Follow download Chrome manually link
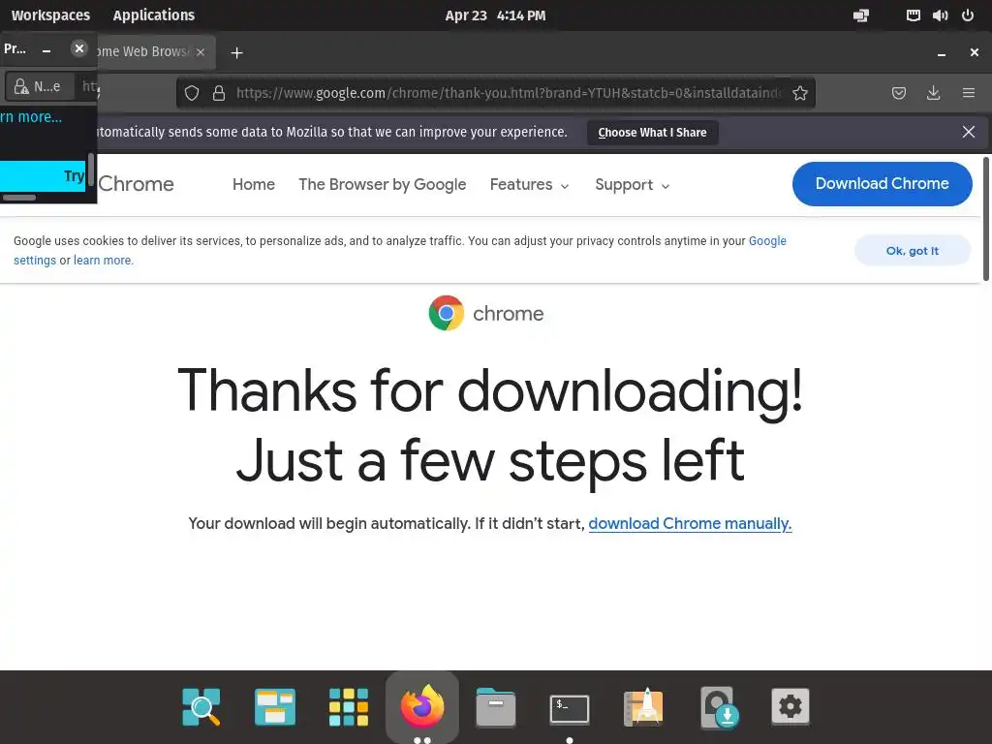 tap(690, 524)
